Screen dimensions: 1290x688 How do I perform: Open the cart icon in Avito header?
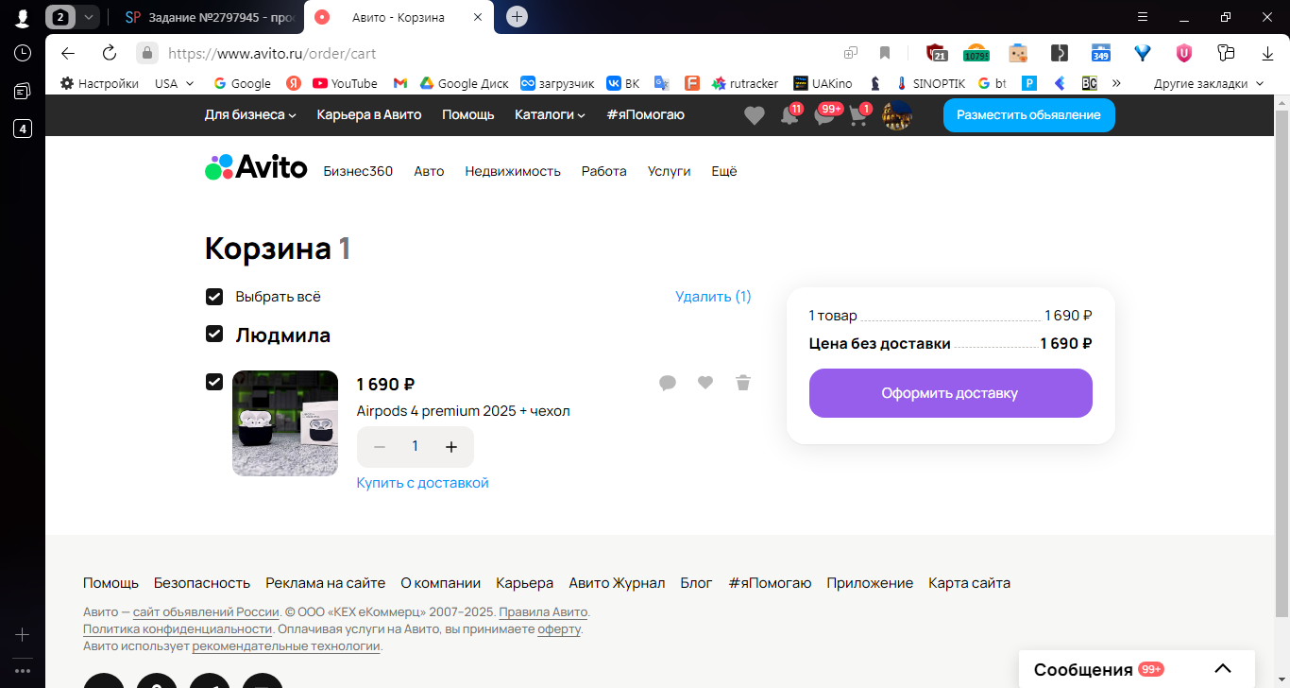pos(858,115)
